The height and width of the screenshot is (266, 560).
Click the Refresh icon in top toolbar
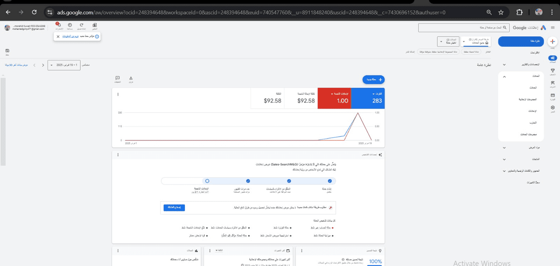[82, 25]
